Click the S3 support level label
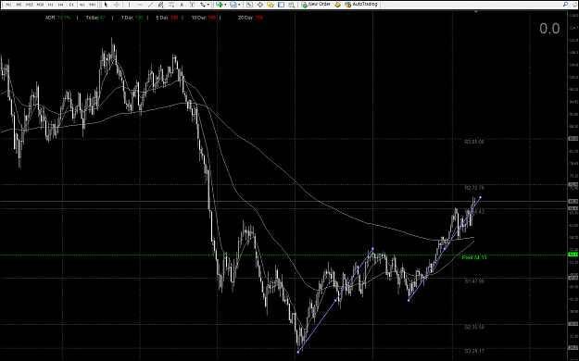Screen dimensions: 579x361 pos(474,351)
